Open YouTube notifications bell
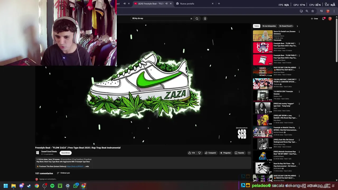This screenshot has width=338, height=190. (x=323, y=18)
